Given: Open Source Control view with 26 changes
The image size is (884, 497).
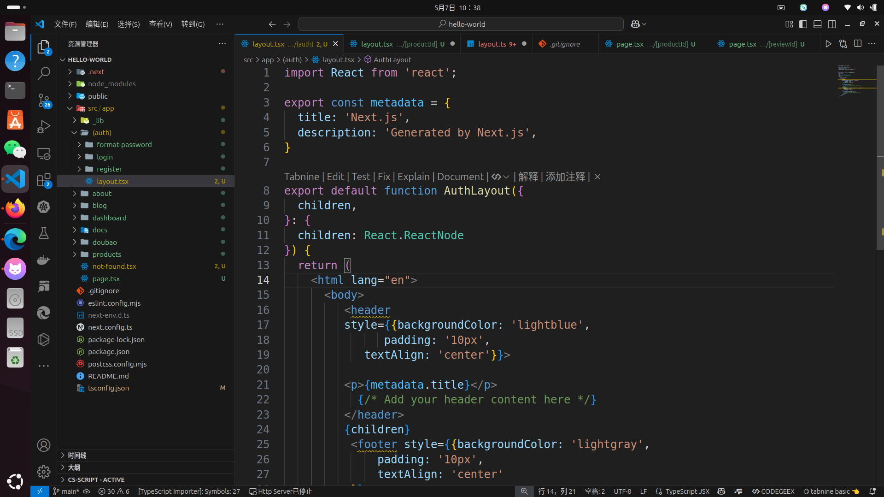Looking at the screenshot, I should (x=44, y=100).
